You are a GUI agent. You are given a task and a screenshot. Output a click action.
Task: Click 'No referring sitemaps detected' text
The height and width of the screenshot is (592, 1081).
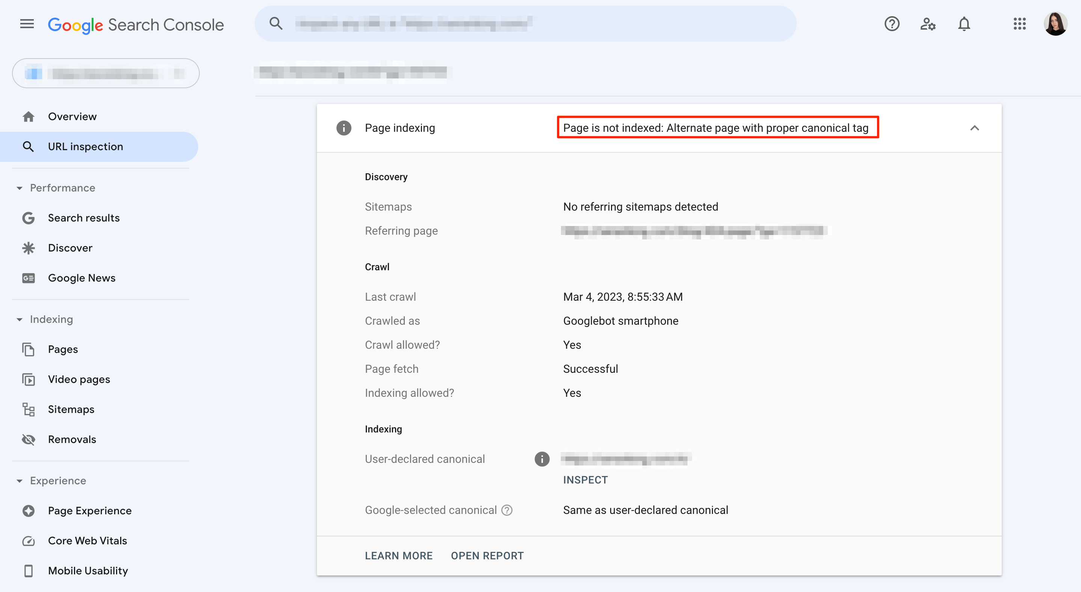640,207
